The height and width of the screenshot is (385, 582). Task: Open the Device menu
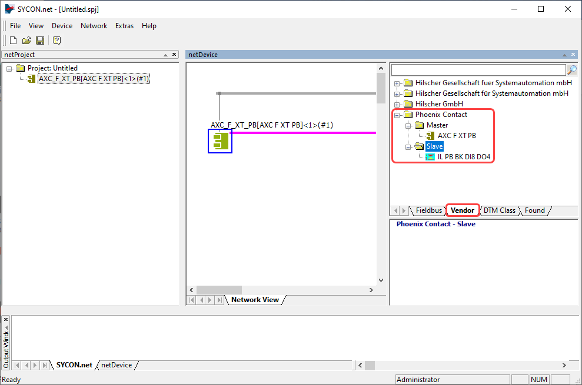pyautogui.click(x=62, y=26)
